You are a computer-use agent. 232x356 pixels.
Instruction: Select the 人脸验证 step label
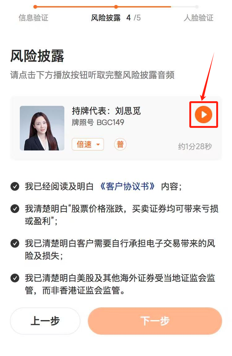(x=199, y=18)
